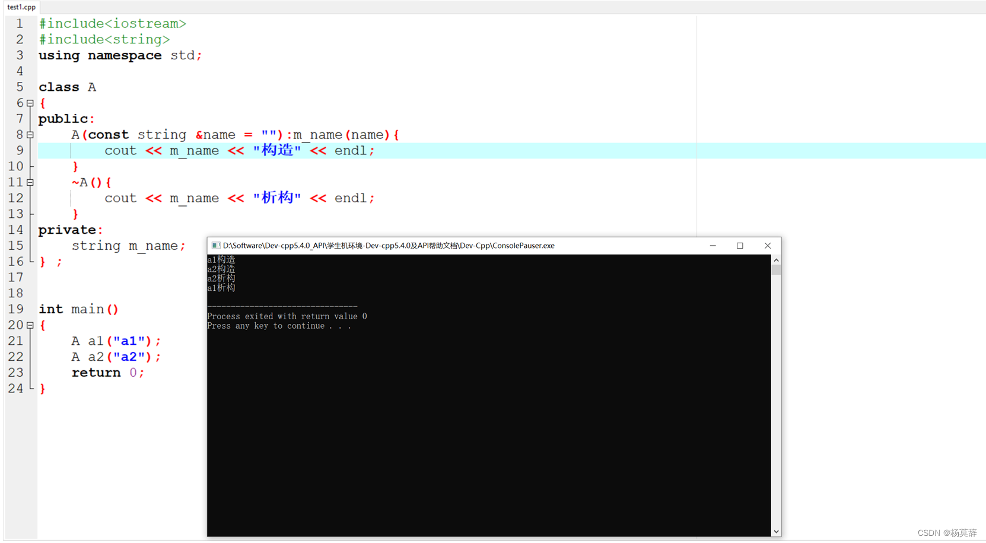Collapse the destructor fold marker on line 11

click(x=30, y=182)
